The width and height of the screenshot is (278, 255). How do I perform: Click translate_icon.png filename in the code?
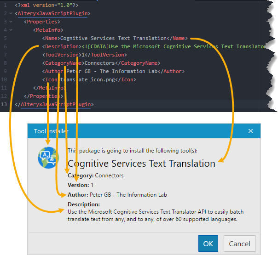click(87, 79)
